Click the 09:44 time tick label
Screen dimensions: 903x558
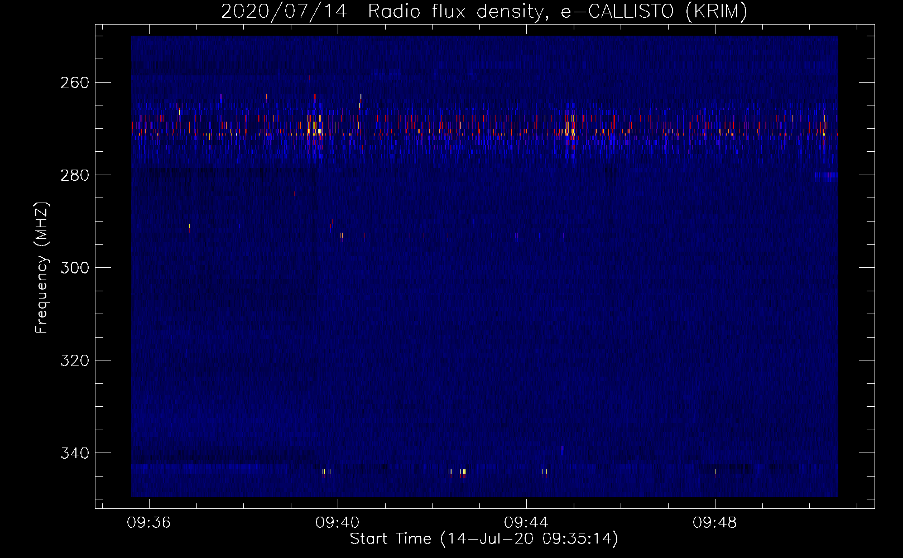click(526, 523)
